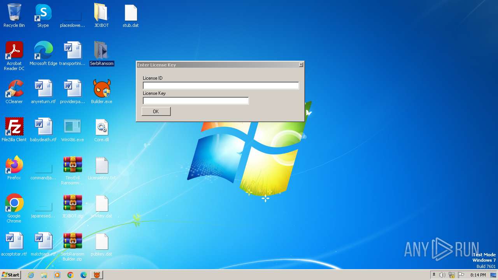The width and height of the screenshot is (498, 280).
Task: Show hidden tray icons arrow
Action: [x=434, y=275]
